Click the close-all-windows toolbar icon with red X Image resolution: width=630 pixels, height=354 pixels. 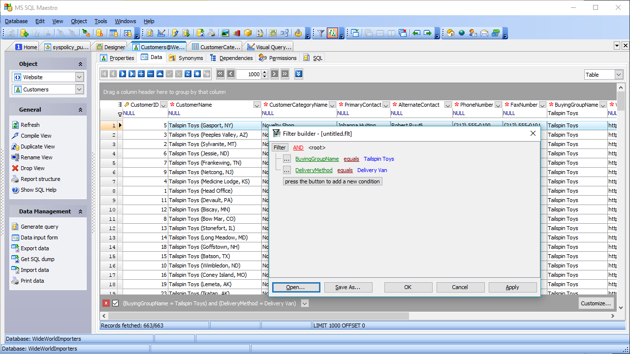pyautogui.click(x=403, y=33)
